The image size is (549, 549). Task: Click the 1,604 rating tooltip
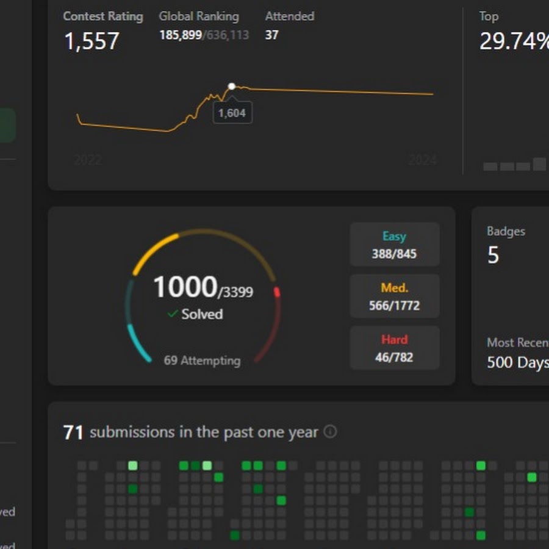pyautogui.click(x=232, y=113)
